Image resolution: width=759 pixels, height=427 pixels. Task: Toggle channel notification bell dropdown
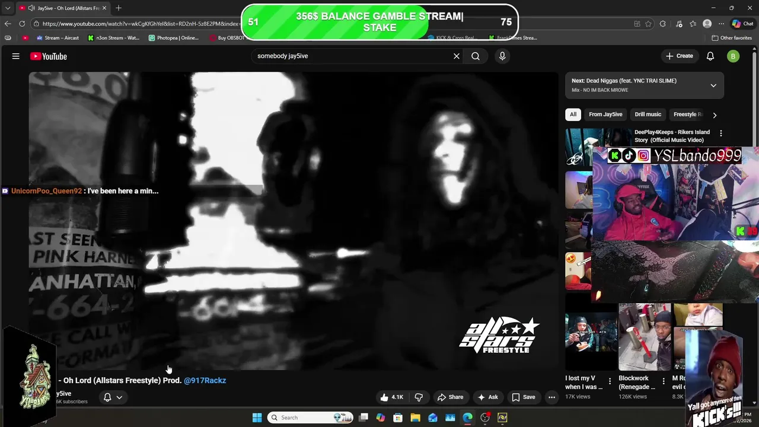pyautogui.click(x=113, y=397)
